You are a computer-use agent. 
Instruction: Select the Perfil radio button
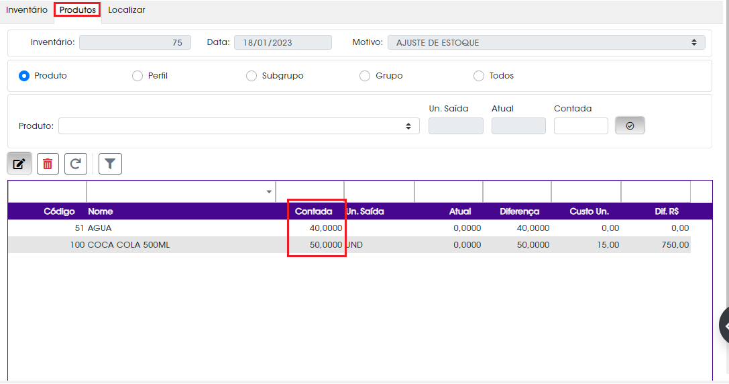137,76
